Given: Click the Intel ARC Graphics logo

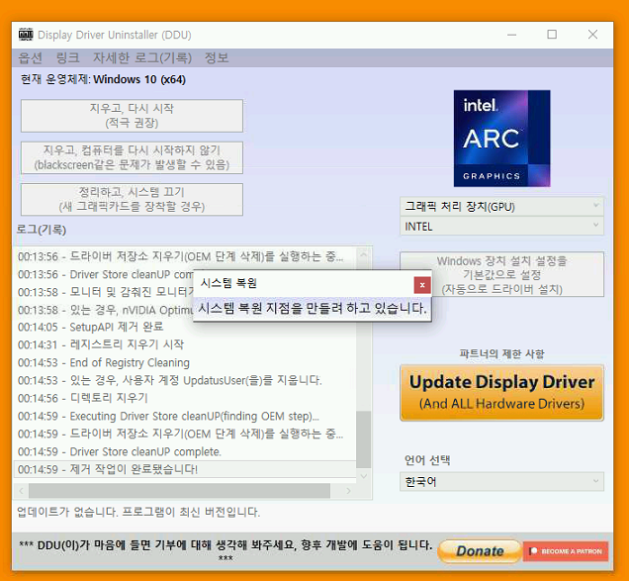Looking at the screenshot, I should pos(501,139).
